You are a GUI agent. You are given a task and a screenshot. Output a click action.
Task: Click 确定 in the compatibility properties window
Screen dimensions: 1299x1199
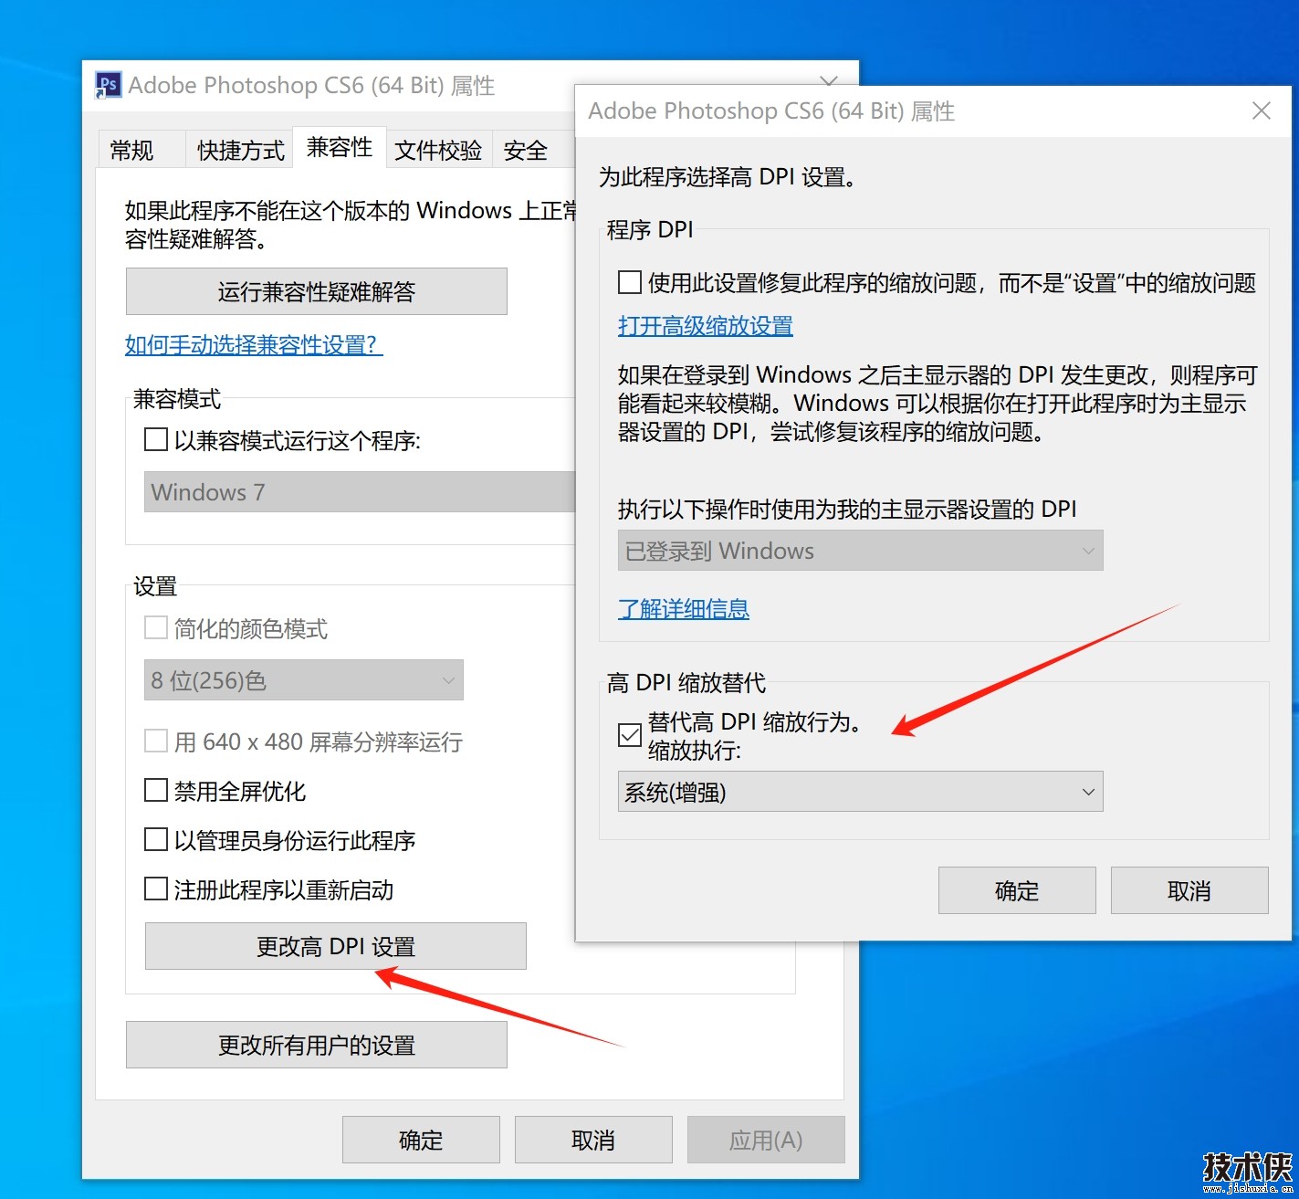click(x=421, y=1140)
